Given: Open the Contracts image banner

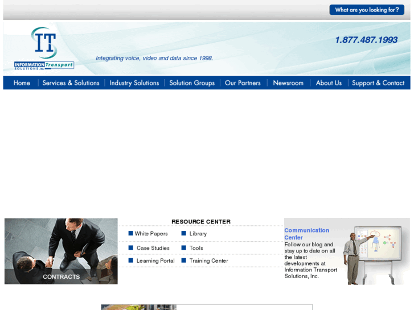Looking at the screenshot, I should point(61,251).
